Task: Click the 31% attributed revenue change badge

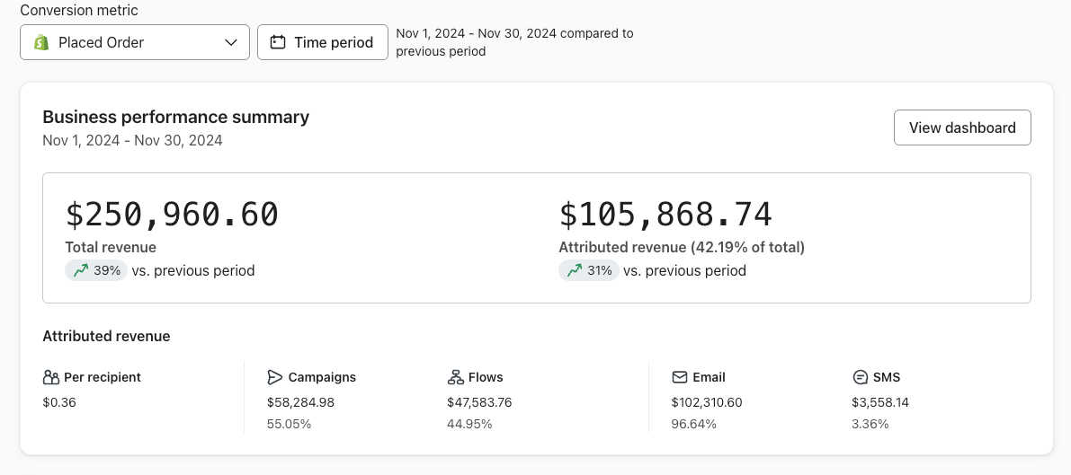Action: [x=589, y=270]
